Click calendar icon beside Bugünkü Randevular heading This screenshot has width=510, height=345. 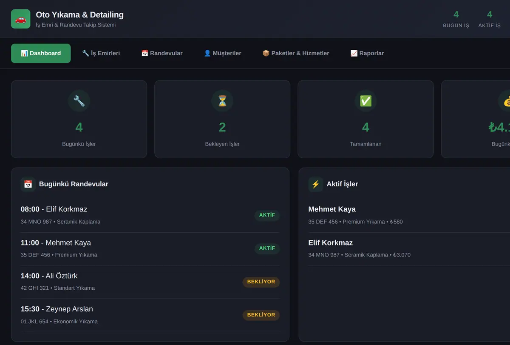(x=28, y=184)
